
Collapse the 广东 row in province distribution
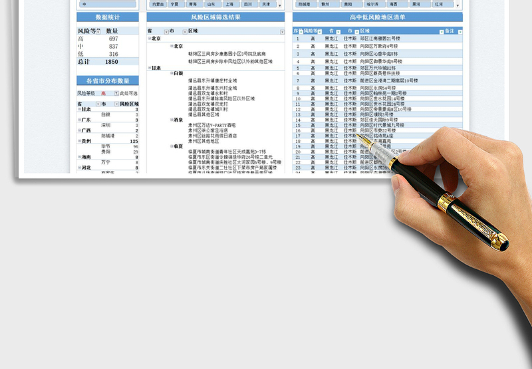coord(79,120)
